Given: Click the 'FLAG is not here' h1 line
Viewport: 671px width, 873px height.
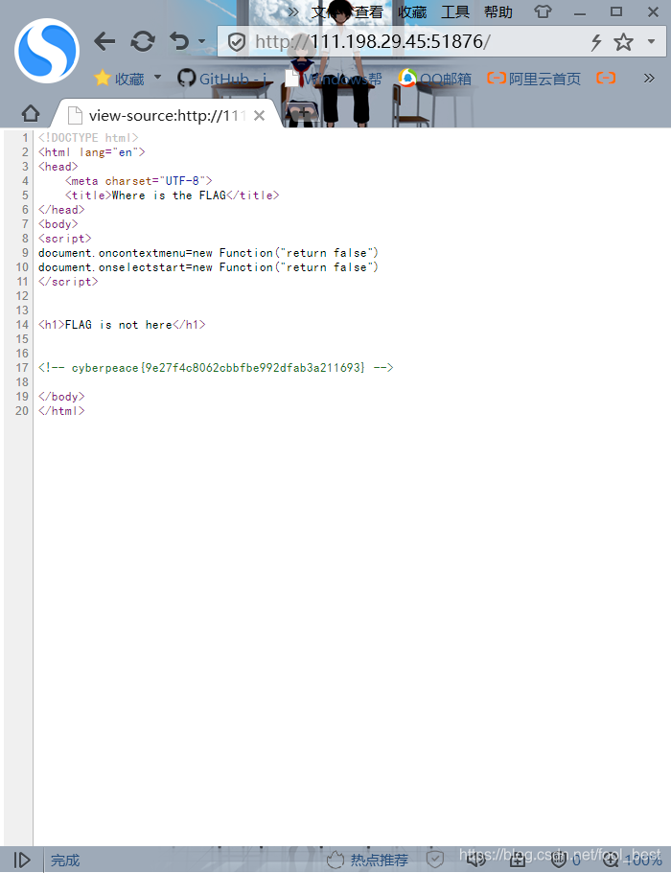Looking at the screenshot, I should pyautogui.click(x=122, y=325).
